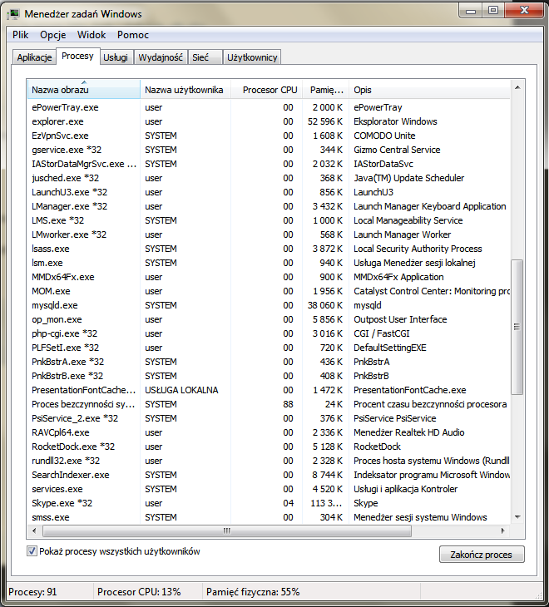This screenshot has width=549, height=607.
Task: Click the horizontal scrollbar left arrow
Action: [34, 531]
